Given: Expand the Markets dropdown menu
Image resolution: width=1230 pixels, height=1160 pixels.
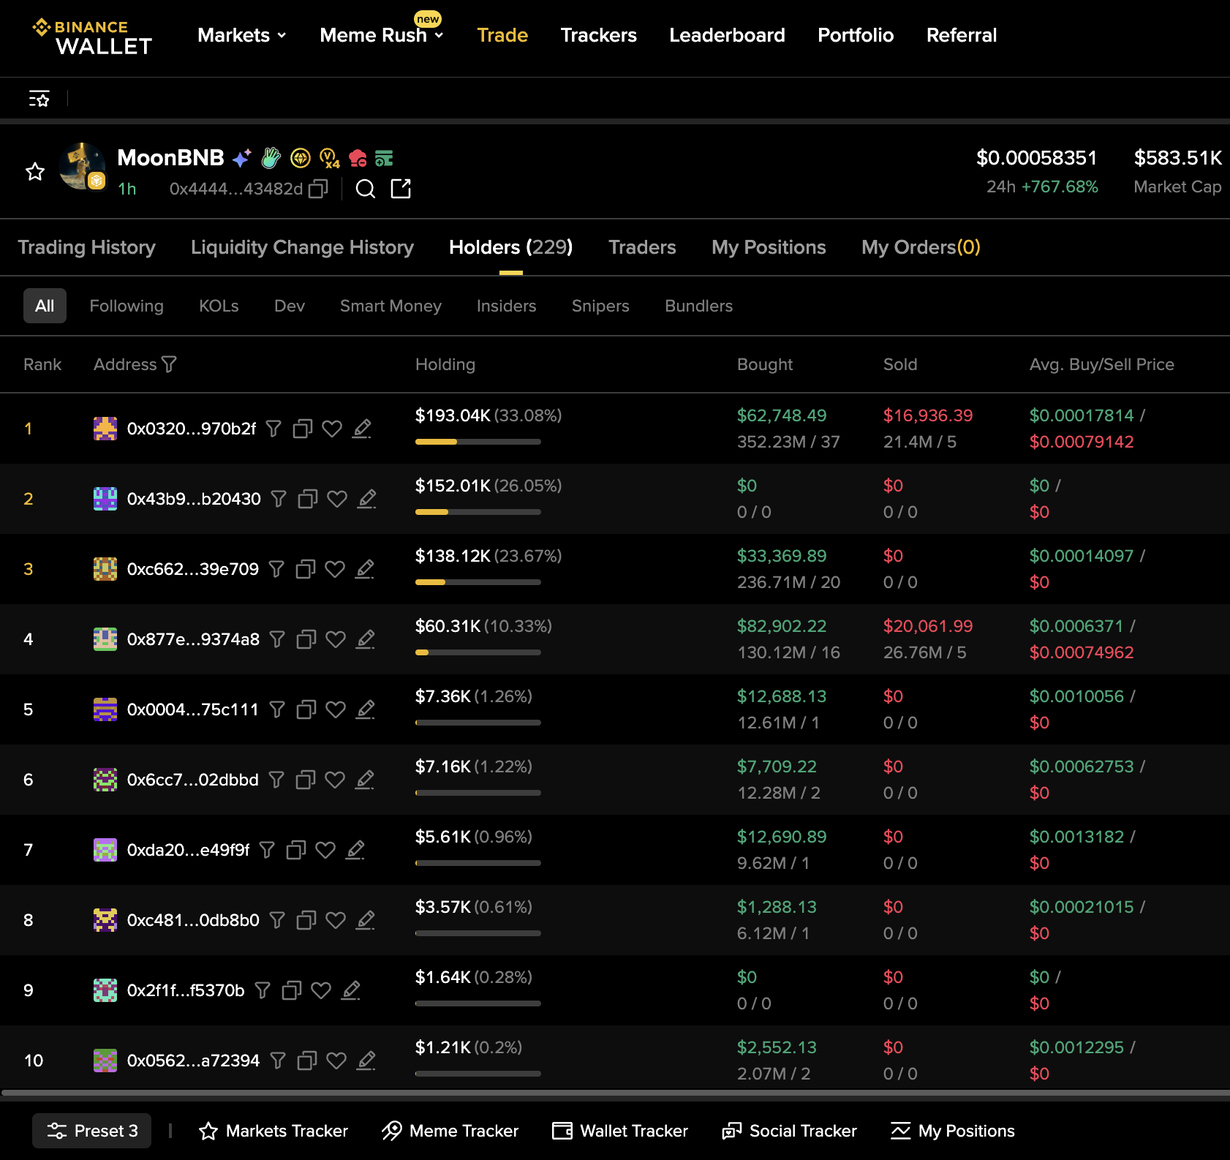Looking at the screenshot, I should pyautogui.click(x=241, y=35).
